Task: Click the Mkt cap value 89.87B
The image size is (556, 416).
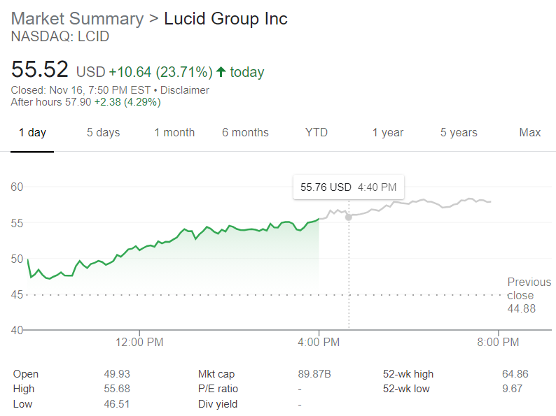Action: pos(314,374)
